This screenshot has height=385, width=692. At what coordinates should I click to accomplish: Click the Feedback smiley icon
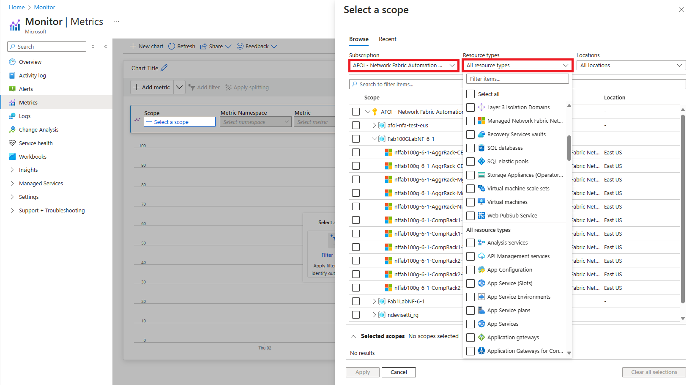240,46
